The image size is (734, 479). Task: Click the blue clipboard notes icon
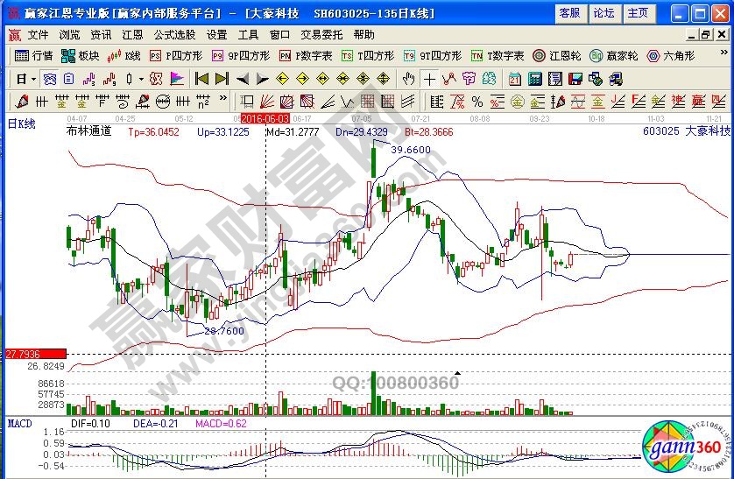point(69,79)
